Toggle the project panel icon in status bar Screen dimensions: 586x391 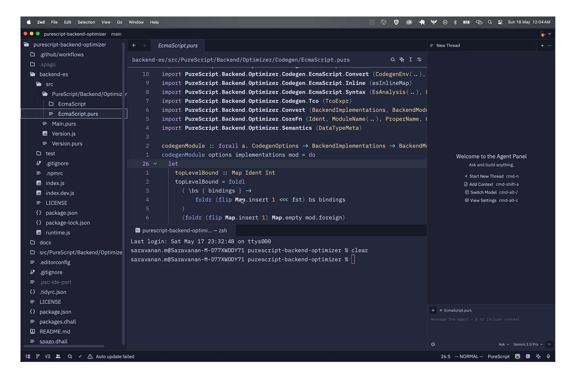(28, 356)
